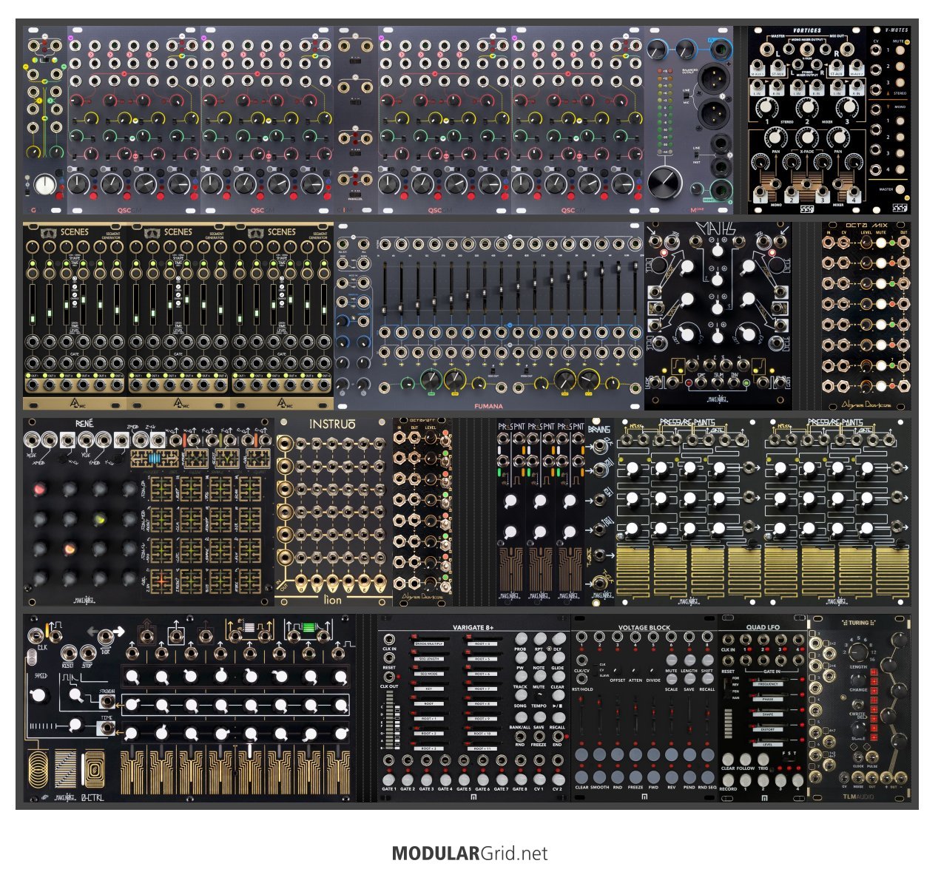Tap the diagonal-striped touch pad on 0-CTRL

click(x=66, y=768)
